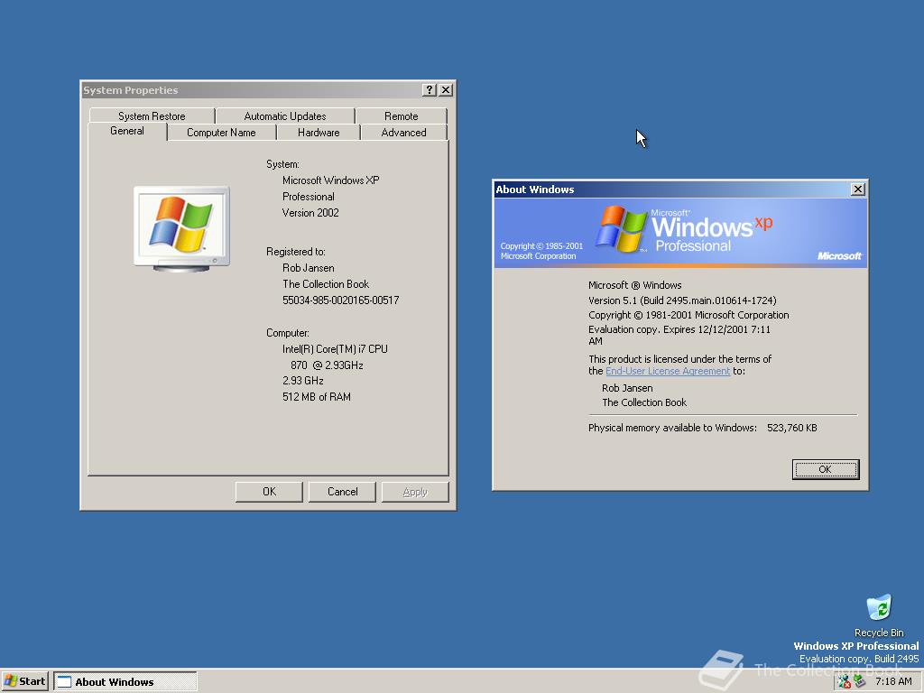Open the End-User License Agreement link
Viewport: 924px width, 693px height.
click(668, 370)
